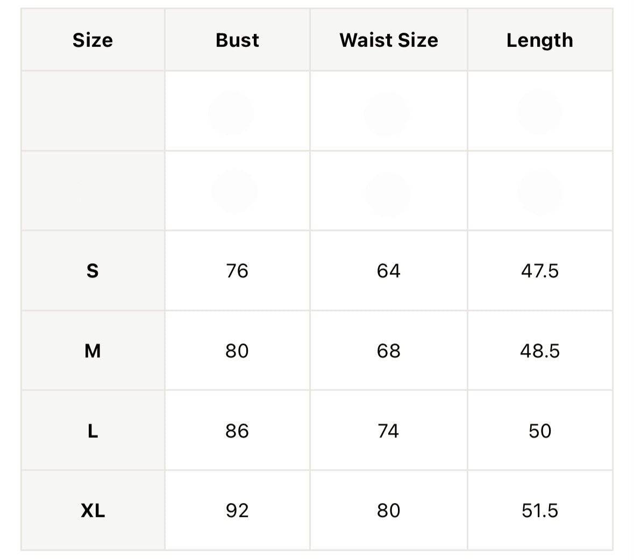Click length value 50 for size L
The image size is (634, 560).
pyautogui.click(x=540, y=431)
